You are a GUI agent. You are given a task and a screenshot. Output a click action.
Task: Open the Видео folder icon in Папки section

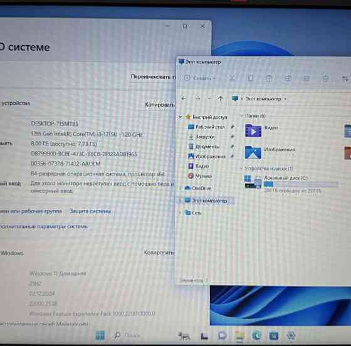coord(253,130)
